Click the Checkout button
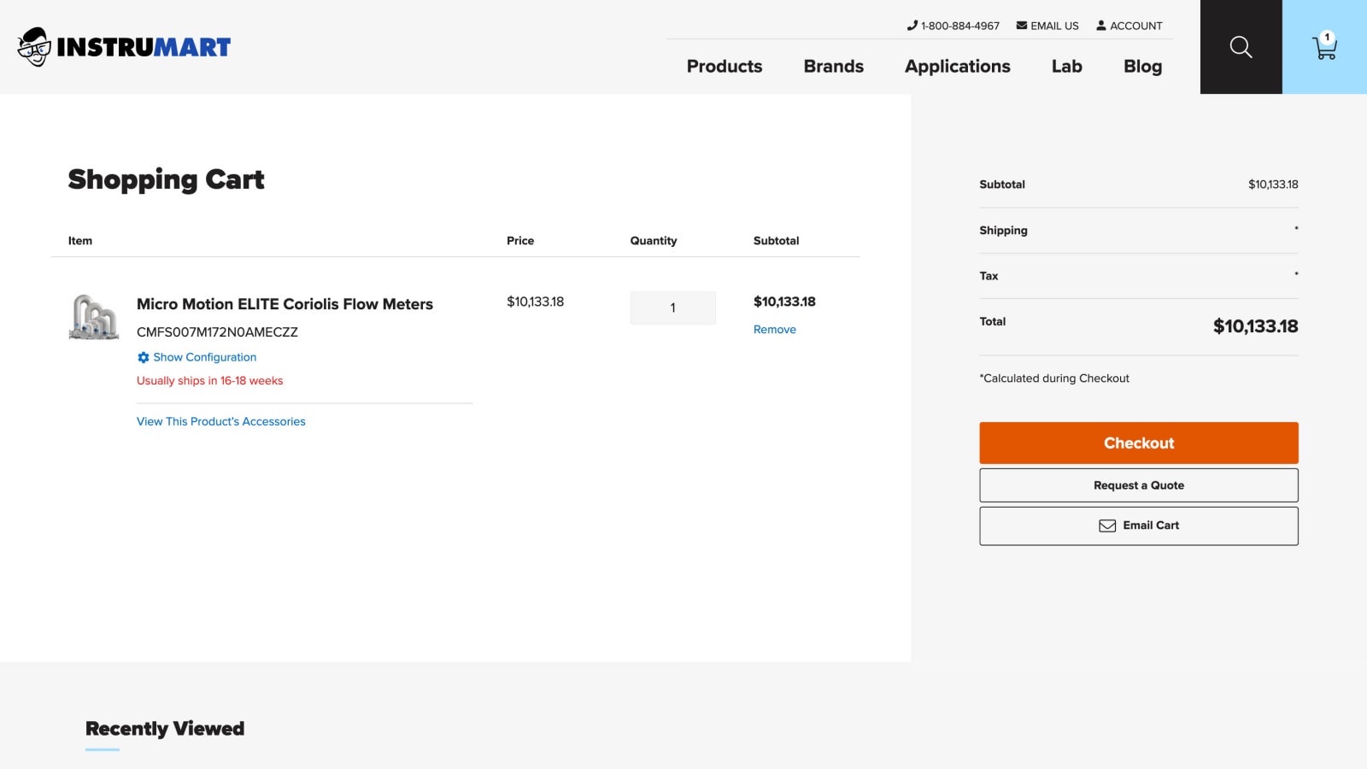This screenshot has height=769, width=1367. [x=1139, y=443]
